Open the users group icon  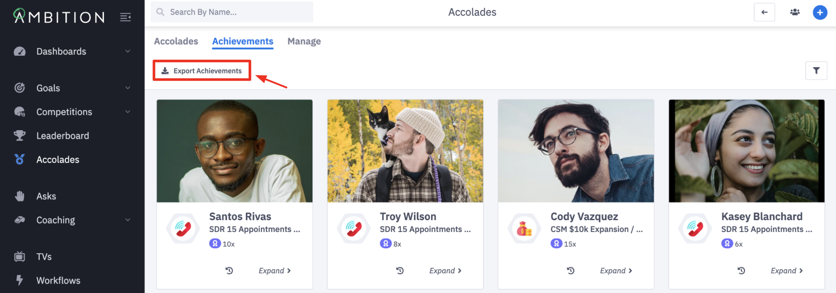click(795, 12)
